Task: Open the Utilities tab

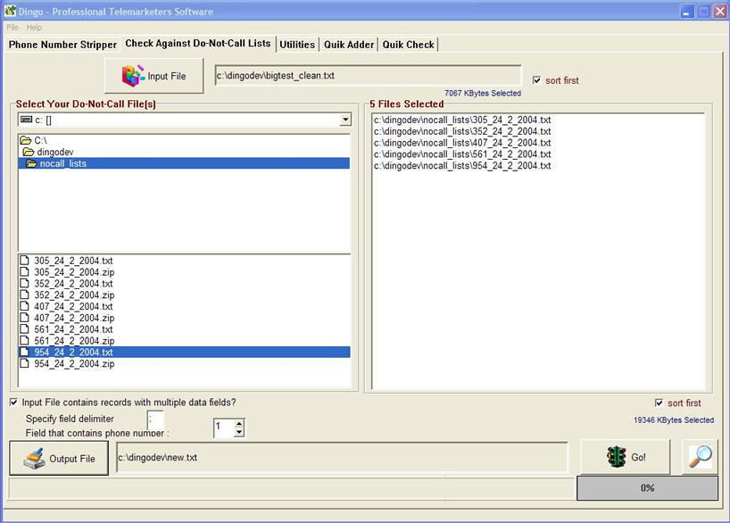Action: pos(297,45)
